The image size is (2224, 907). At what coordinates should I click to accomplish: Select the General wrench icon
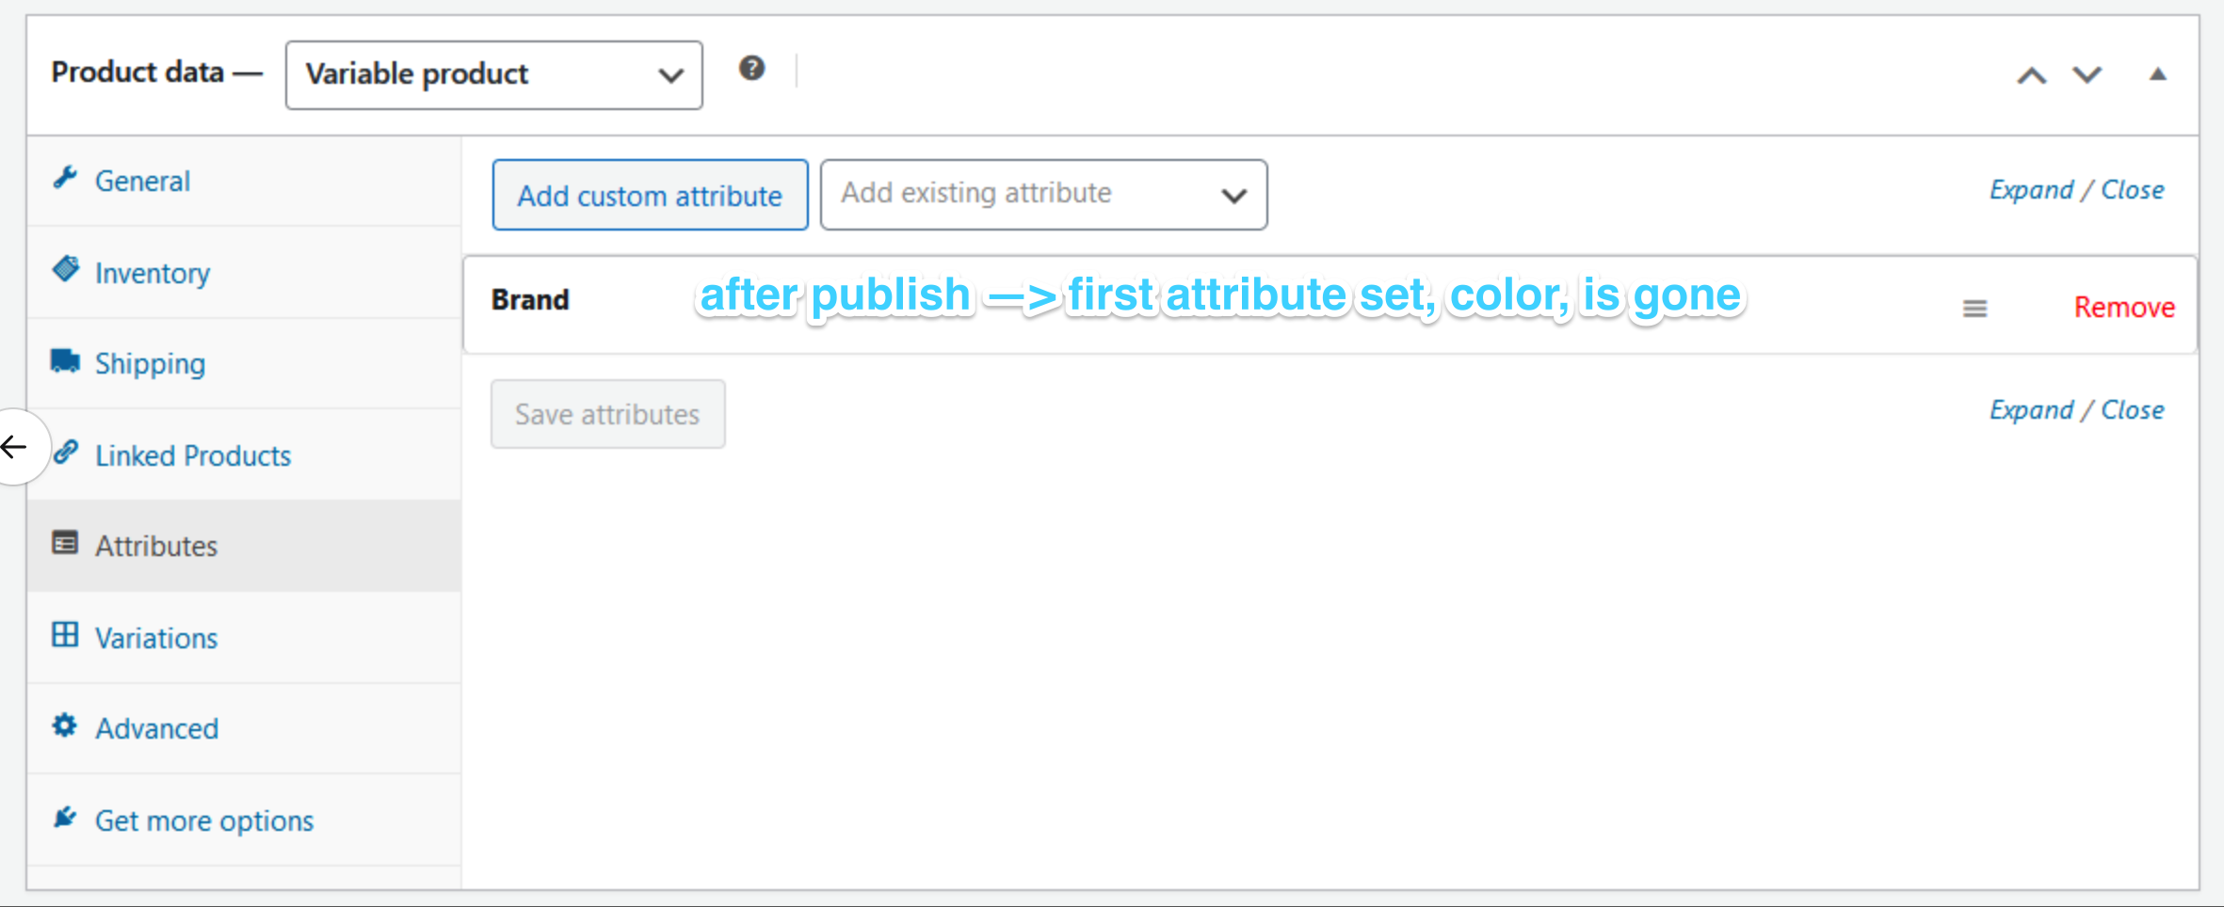[66, 177]
